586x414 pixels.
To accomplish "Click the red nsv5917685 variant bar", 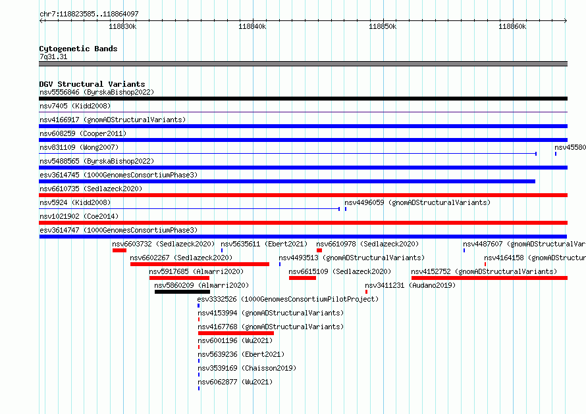I will coord(179,278).
